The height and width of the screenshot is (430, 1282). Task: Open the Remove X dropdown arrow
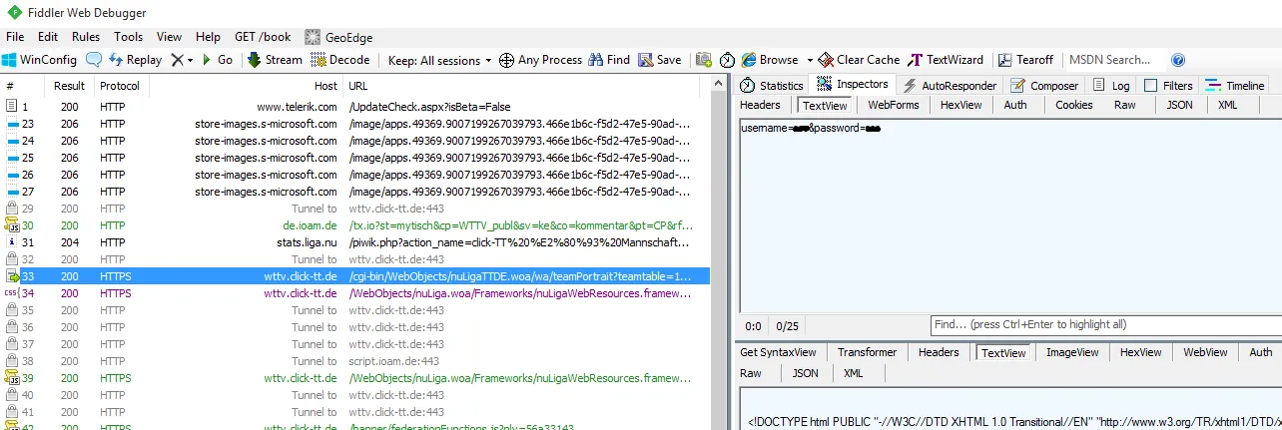190,60
